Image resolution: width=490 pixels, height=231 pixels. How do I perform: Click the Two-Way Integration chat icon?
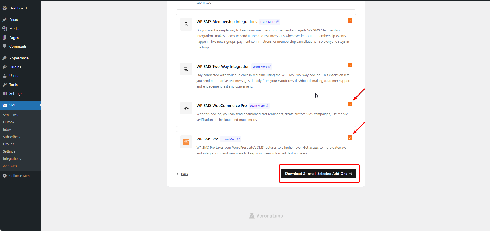tap(186, 69)
